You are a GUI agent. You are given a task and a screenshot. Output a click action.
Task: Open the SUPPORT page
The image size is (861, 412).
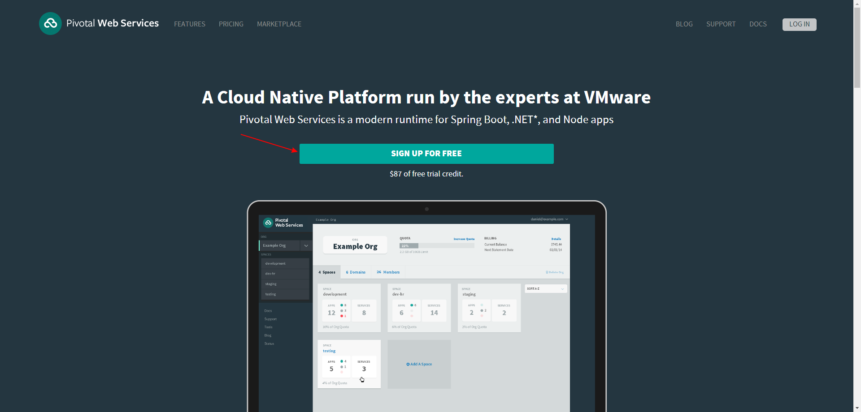point(721,24)
